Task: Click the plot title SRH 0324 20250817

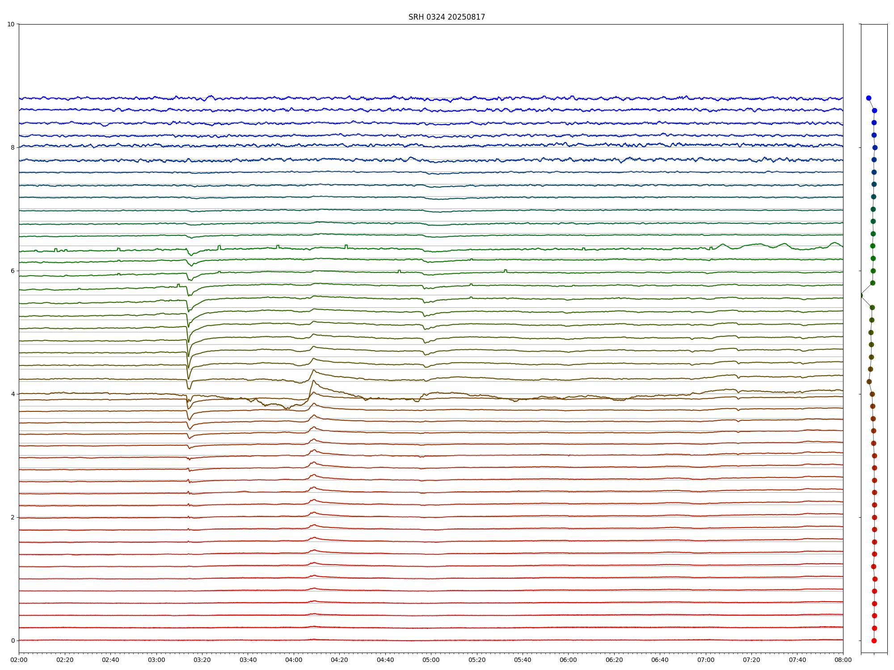Action: 446,17
